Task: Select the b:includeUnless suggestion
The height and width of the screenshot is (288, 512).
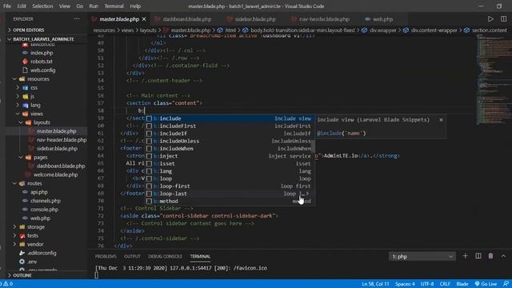Action: [x=230, y=141]
